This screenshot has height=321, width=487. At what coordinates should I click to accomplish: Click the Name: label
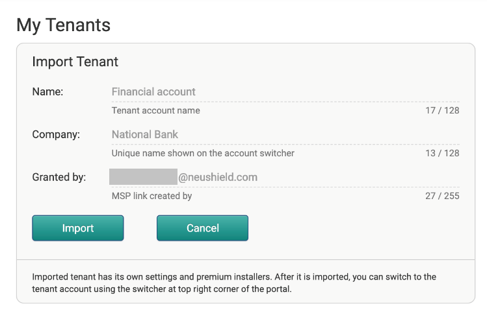47,91
